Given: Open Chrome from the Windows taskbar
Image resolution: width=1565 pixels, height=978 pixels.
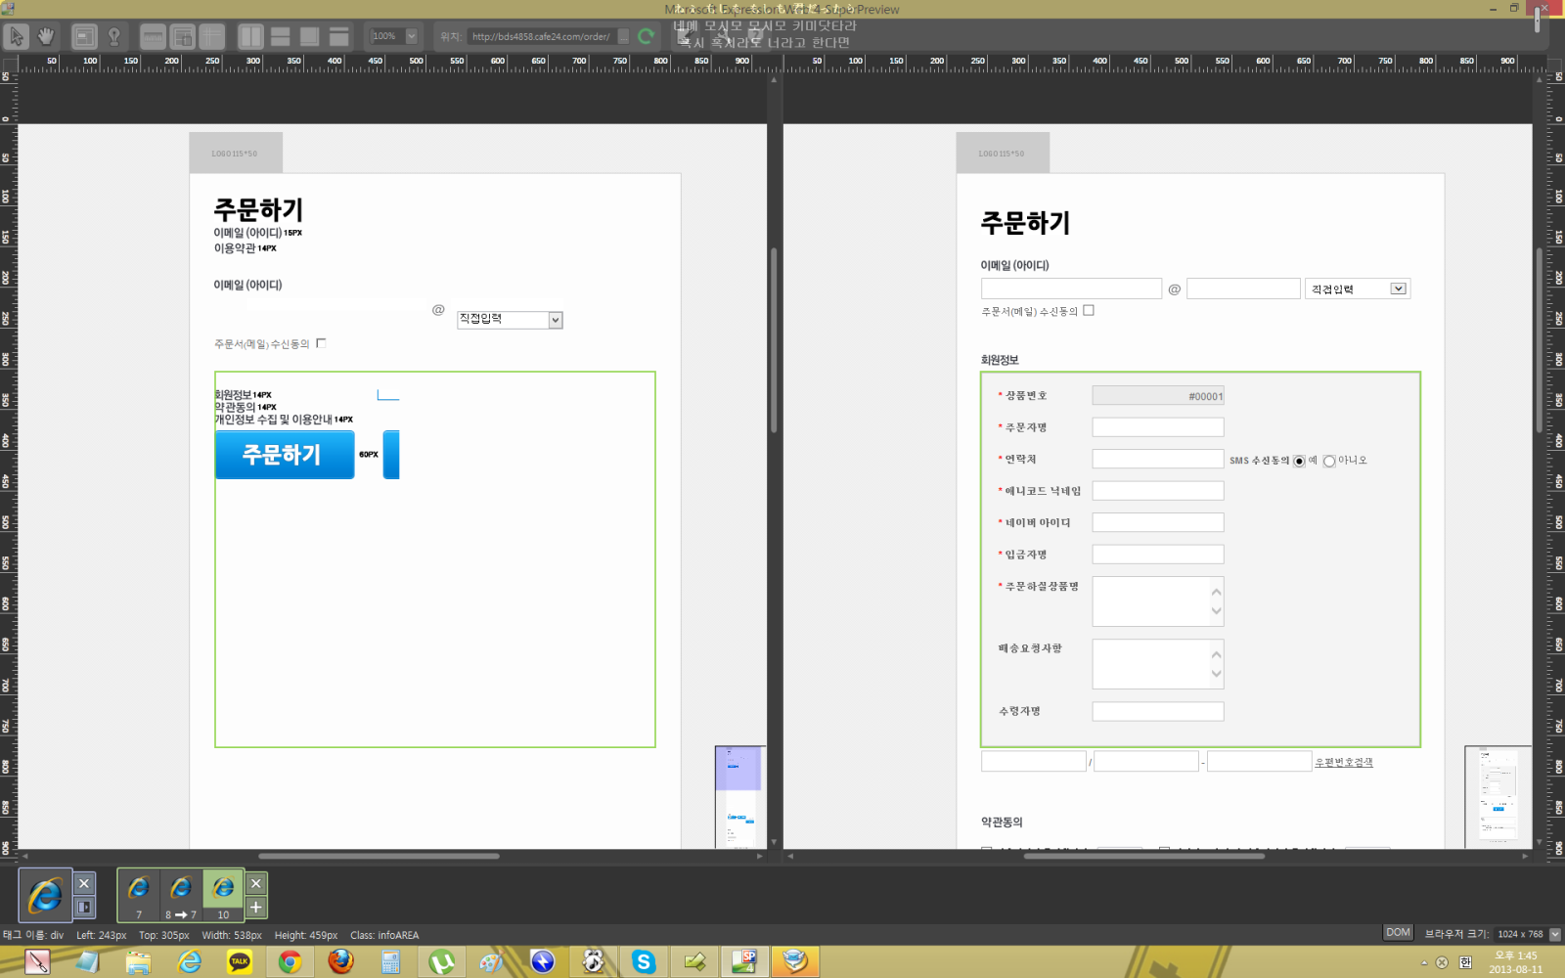Looking at the screenshot, I should pos(290,962).
